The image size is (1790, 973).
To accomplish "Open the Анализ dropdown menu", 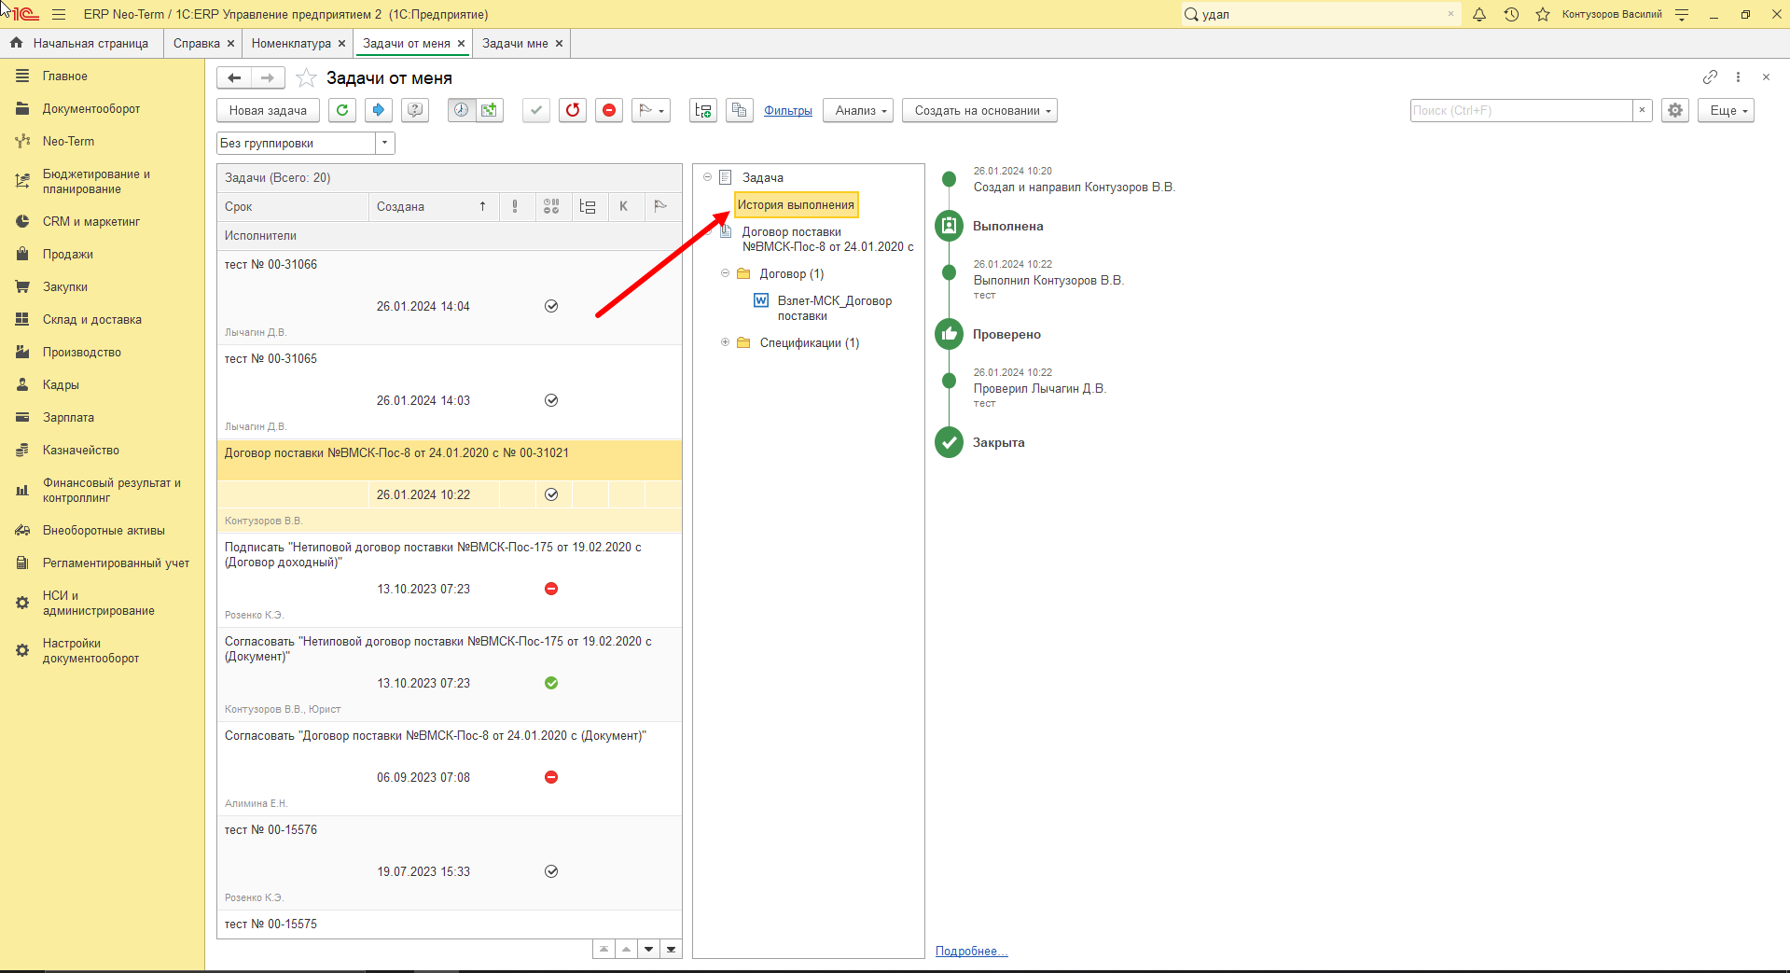I will [858, 110].
